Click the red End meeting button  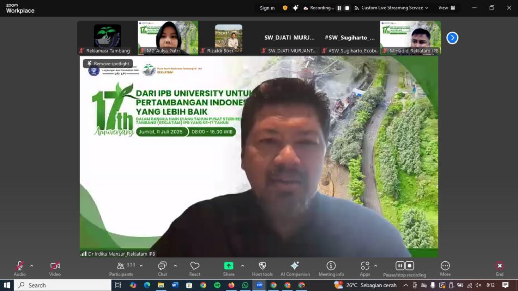pyautogui.click(x=499, y=269)
